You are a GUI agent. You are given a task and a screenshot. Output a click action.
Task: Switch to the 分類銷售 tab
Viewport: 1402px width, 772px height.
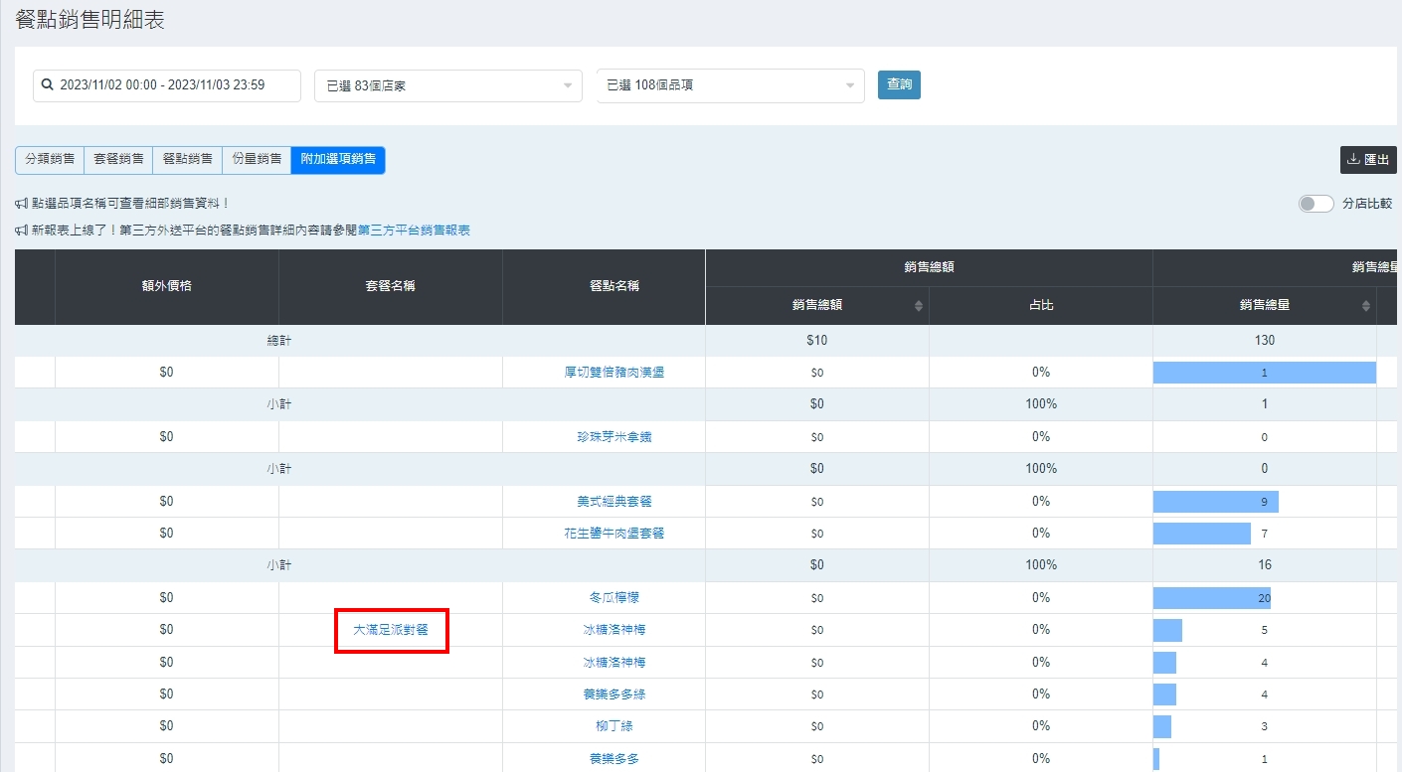coord(50,160)
